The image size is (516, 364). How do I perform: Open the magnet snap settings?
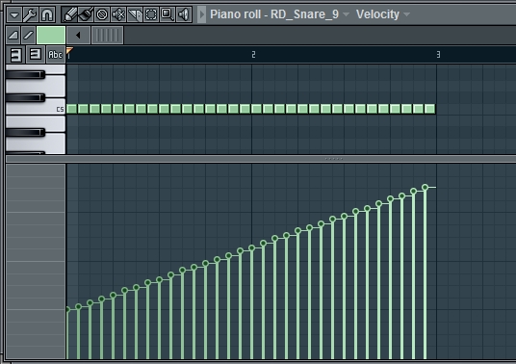(47, 14)
